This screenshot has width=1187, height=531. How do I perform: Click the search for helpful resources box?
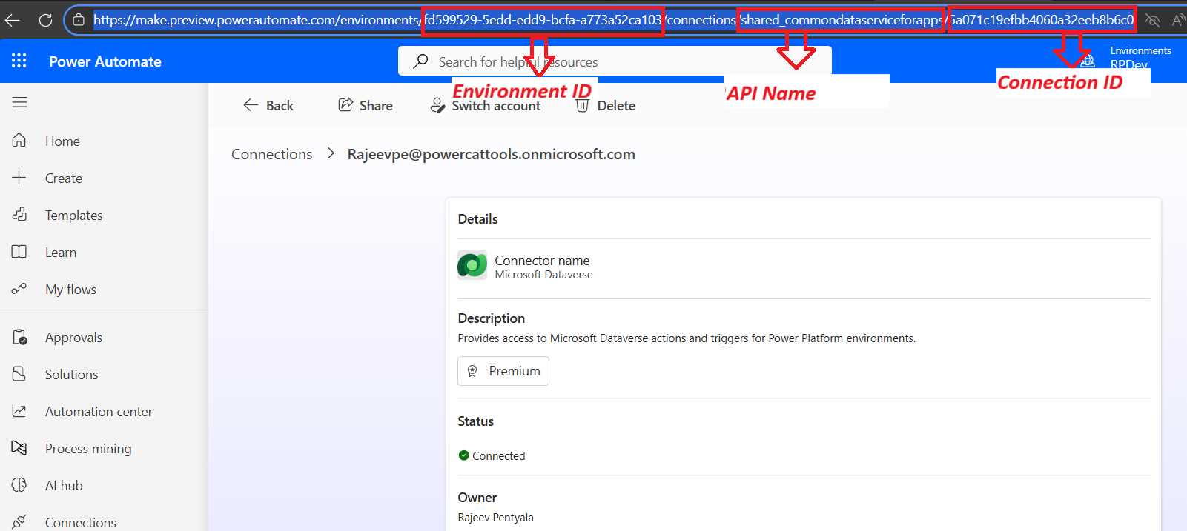click(614, 61)
